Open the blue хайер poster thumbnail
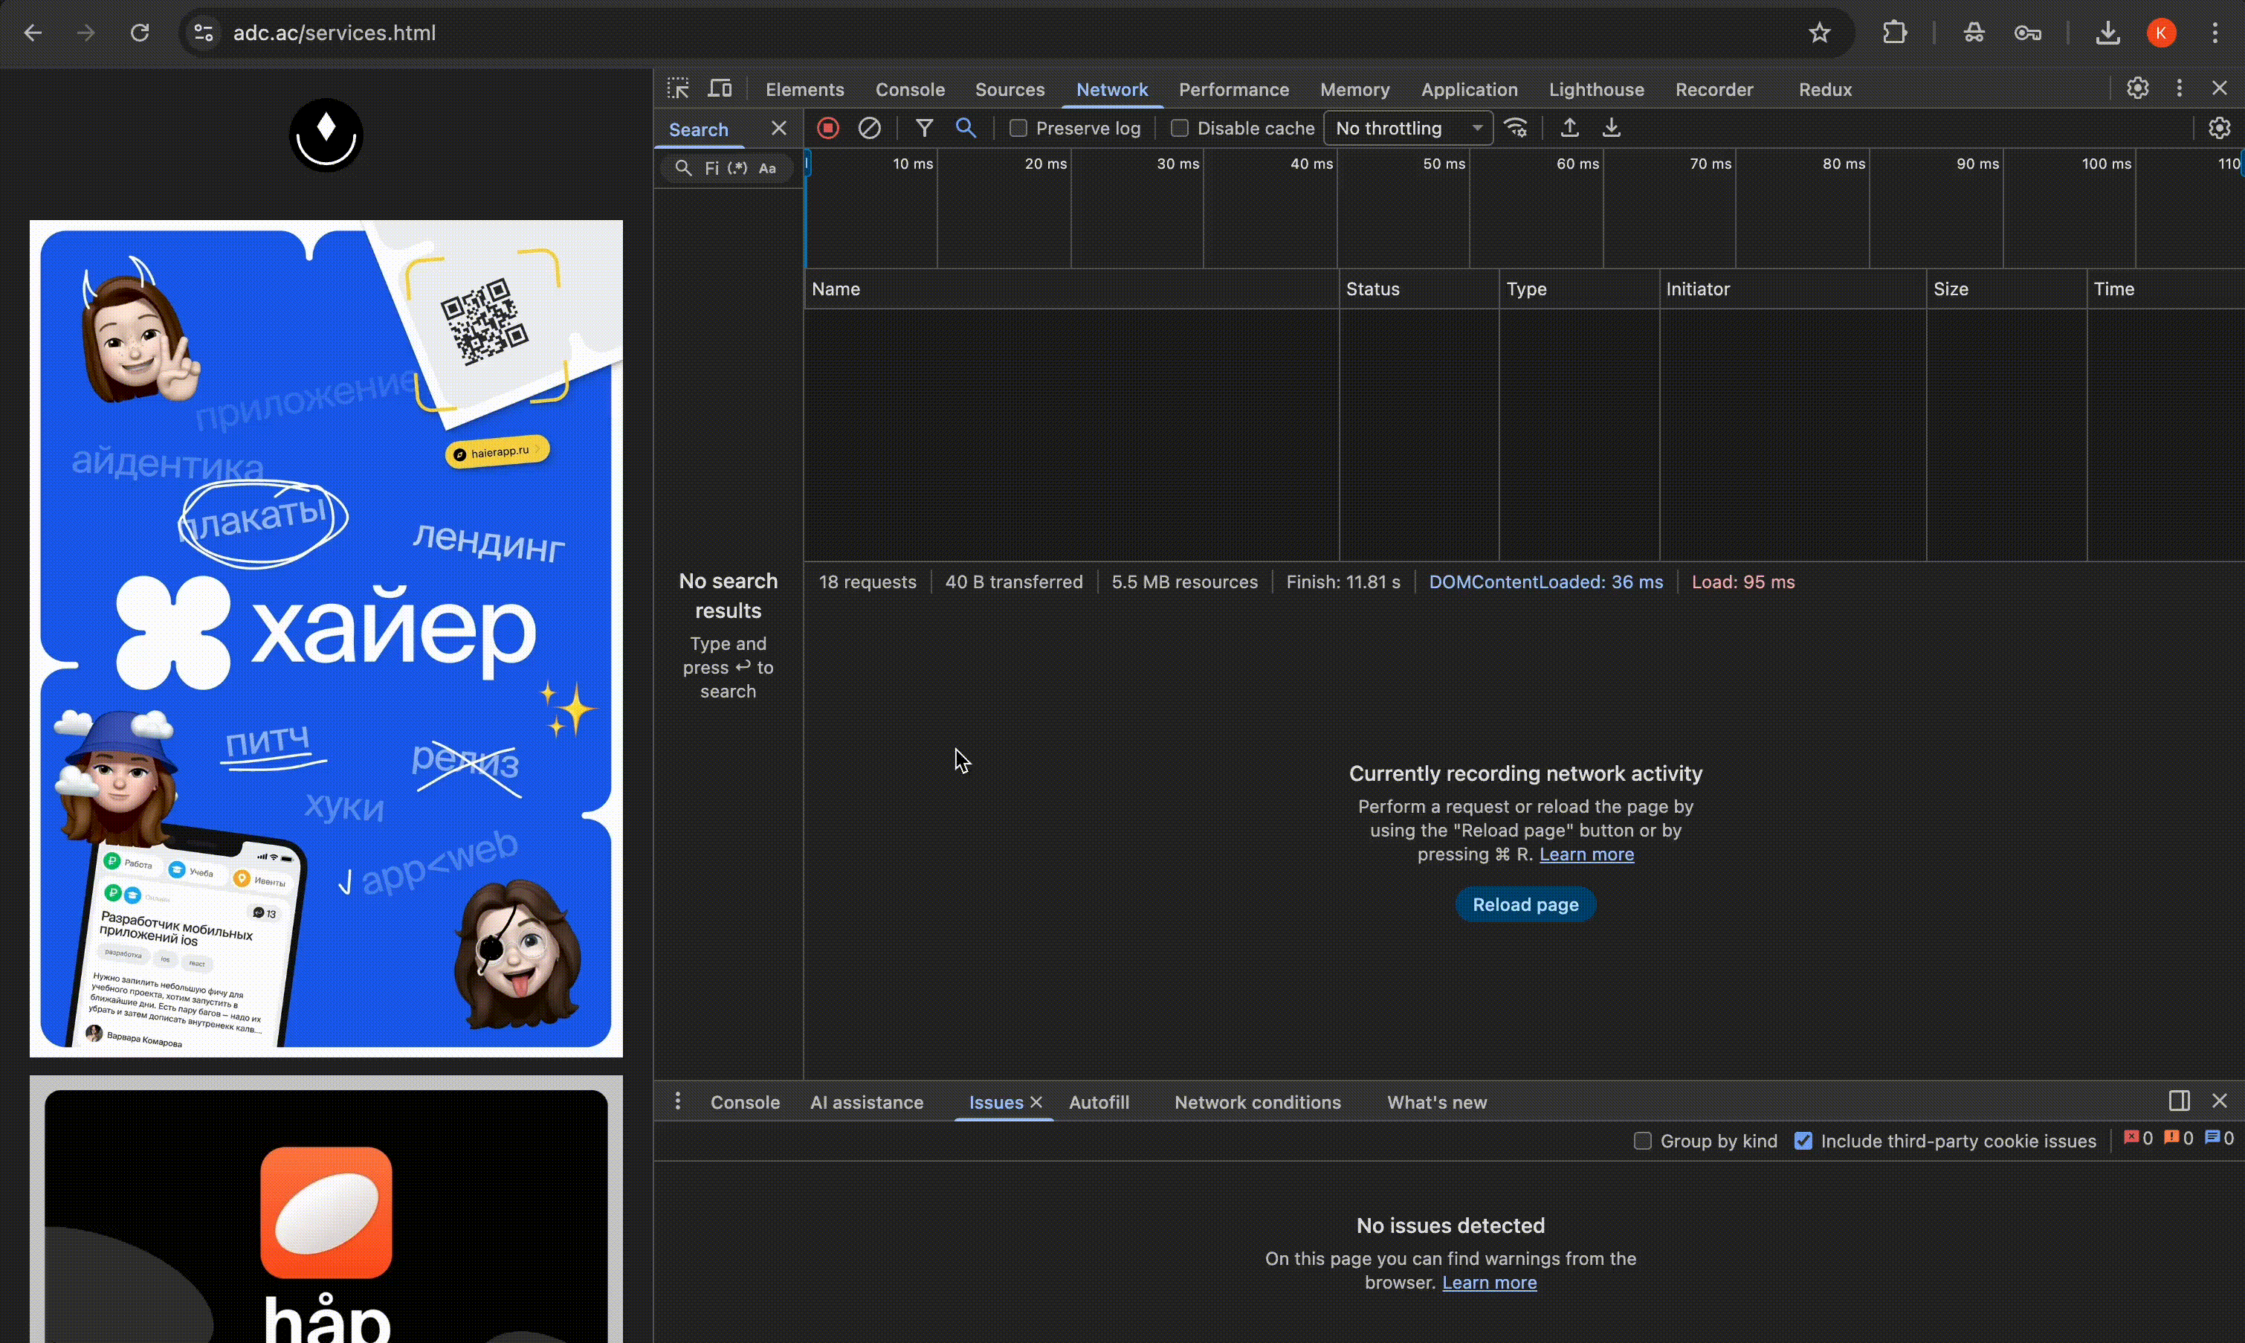The height and width of the screenshot is (1343, 2245). click(x=326, y=638)
